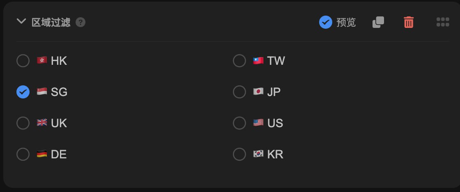Select the UK region radio button
This screenshot has width=460, height=192.
click(x=23, y=123)
